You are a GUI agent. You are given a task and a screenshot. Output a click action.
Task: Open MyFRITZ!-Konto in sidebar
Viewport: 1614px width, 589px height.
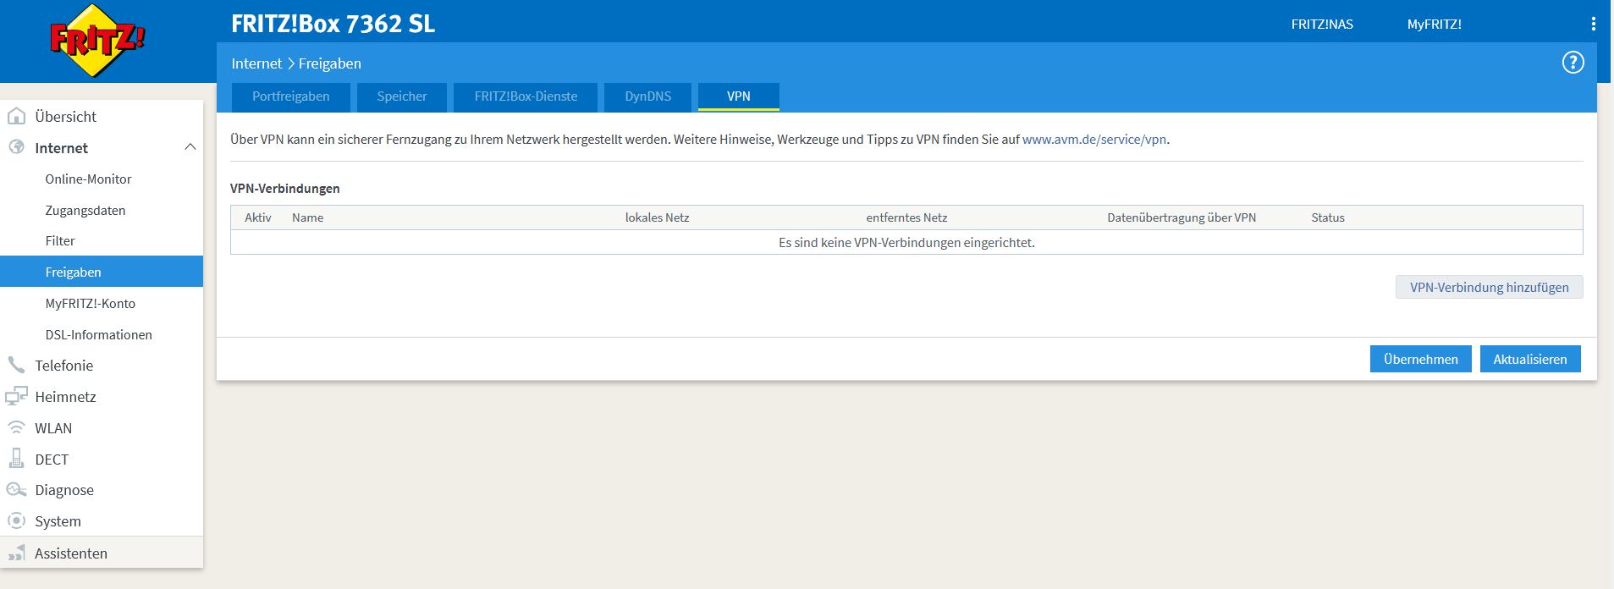(91, 303)
